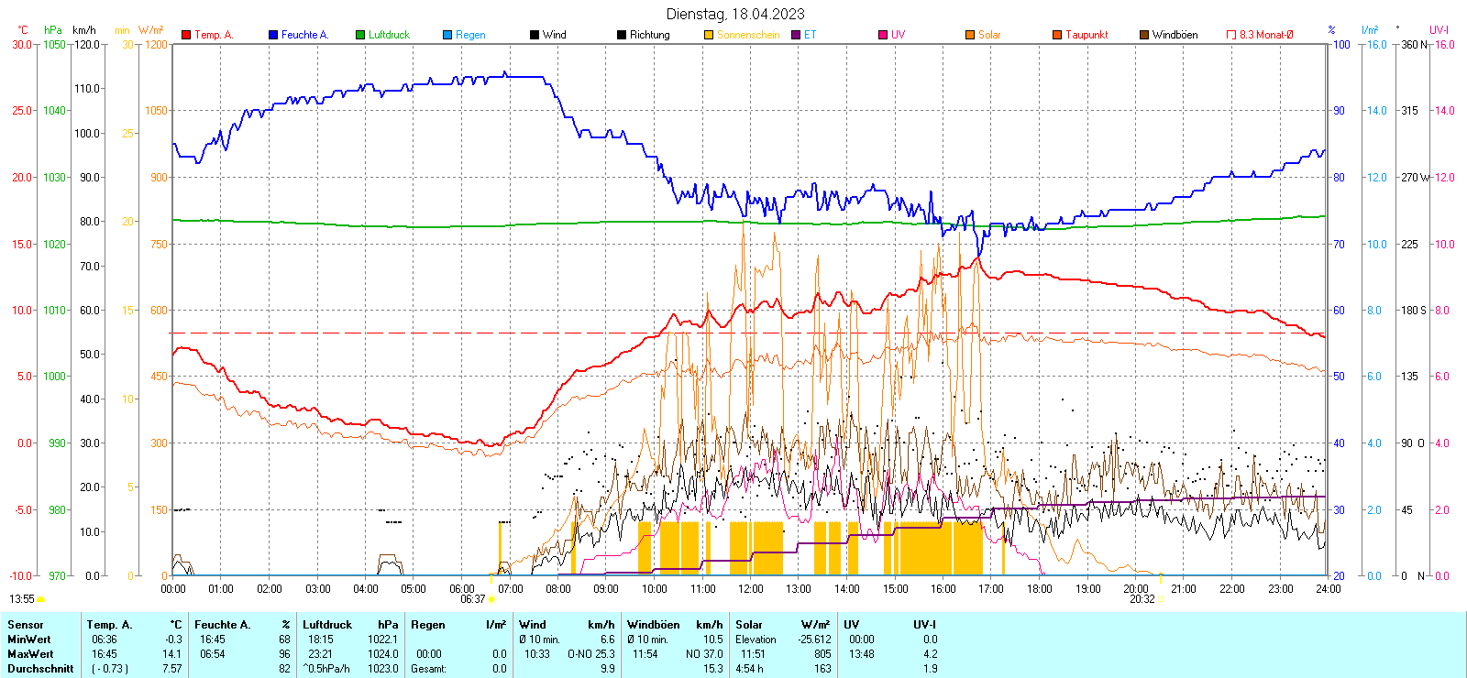This screenshot has width=1467, height=678.
Task: Click the chart title Dienstag, 18.04.2023
Action: (735, 14)
